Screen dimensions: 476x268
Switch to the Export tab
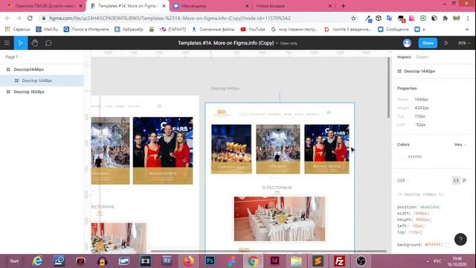[422, 57]
